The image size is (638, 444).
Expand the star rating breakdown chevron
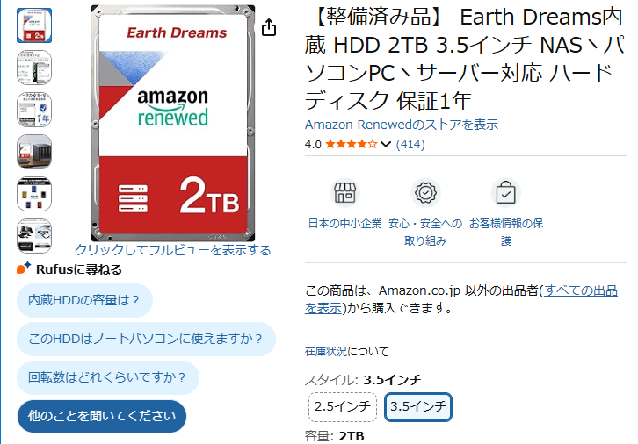(x=386, y=144)
